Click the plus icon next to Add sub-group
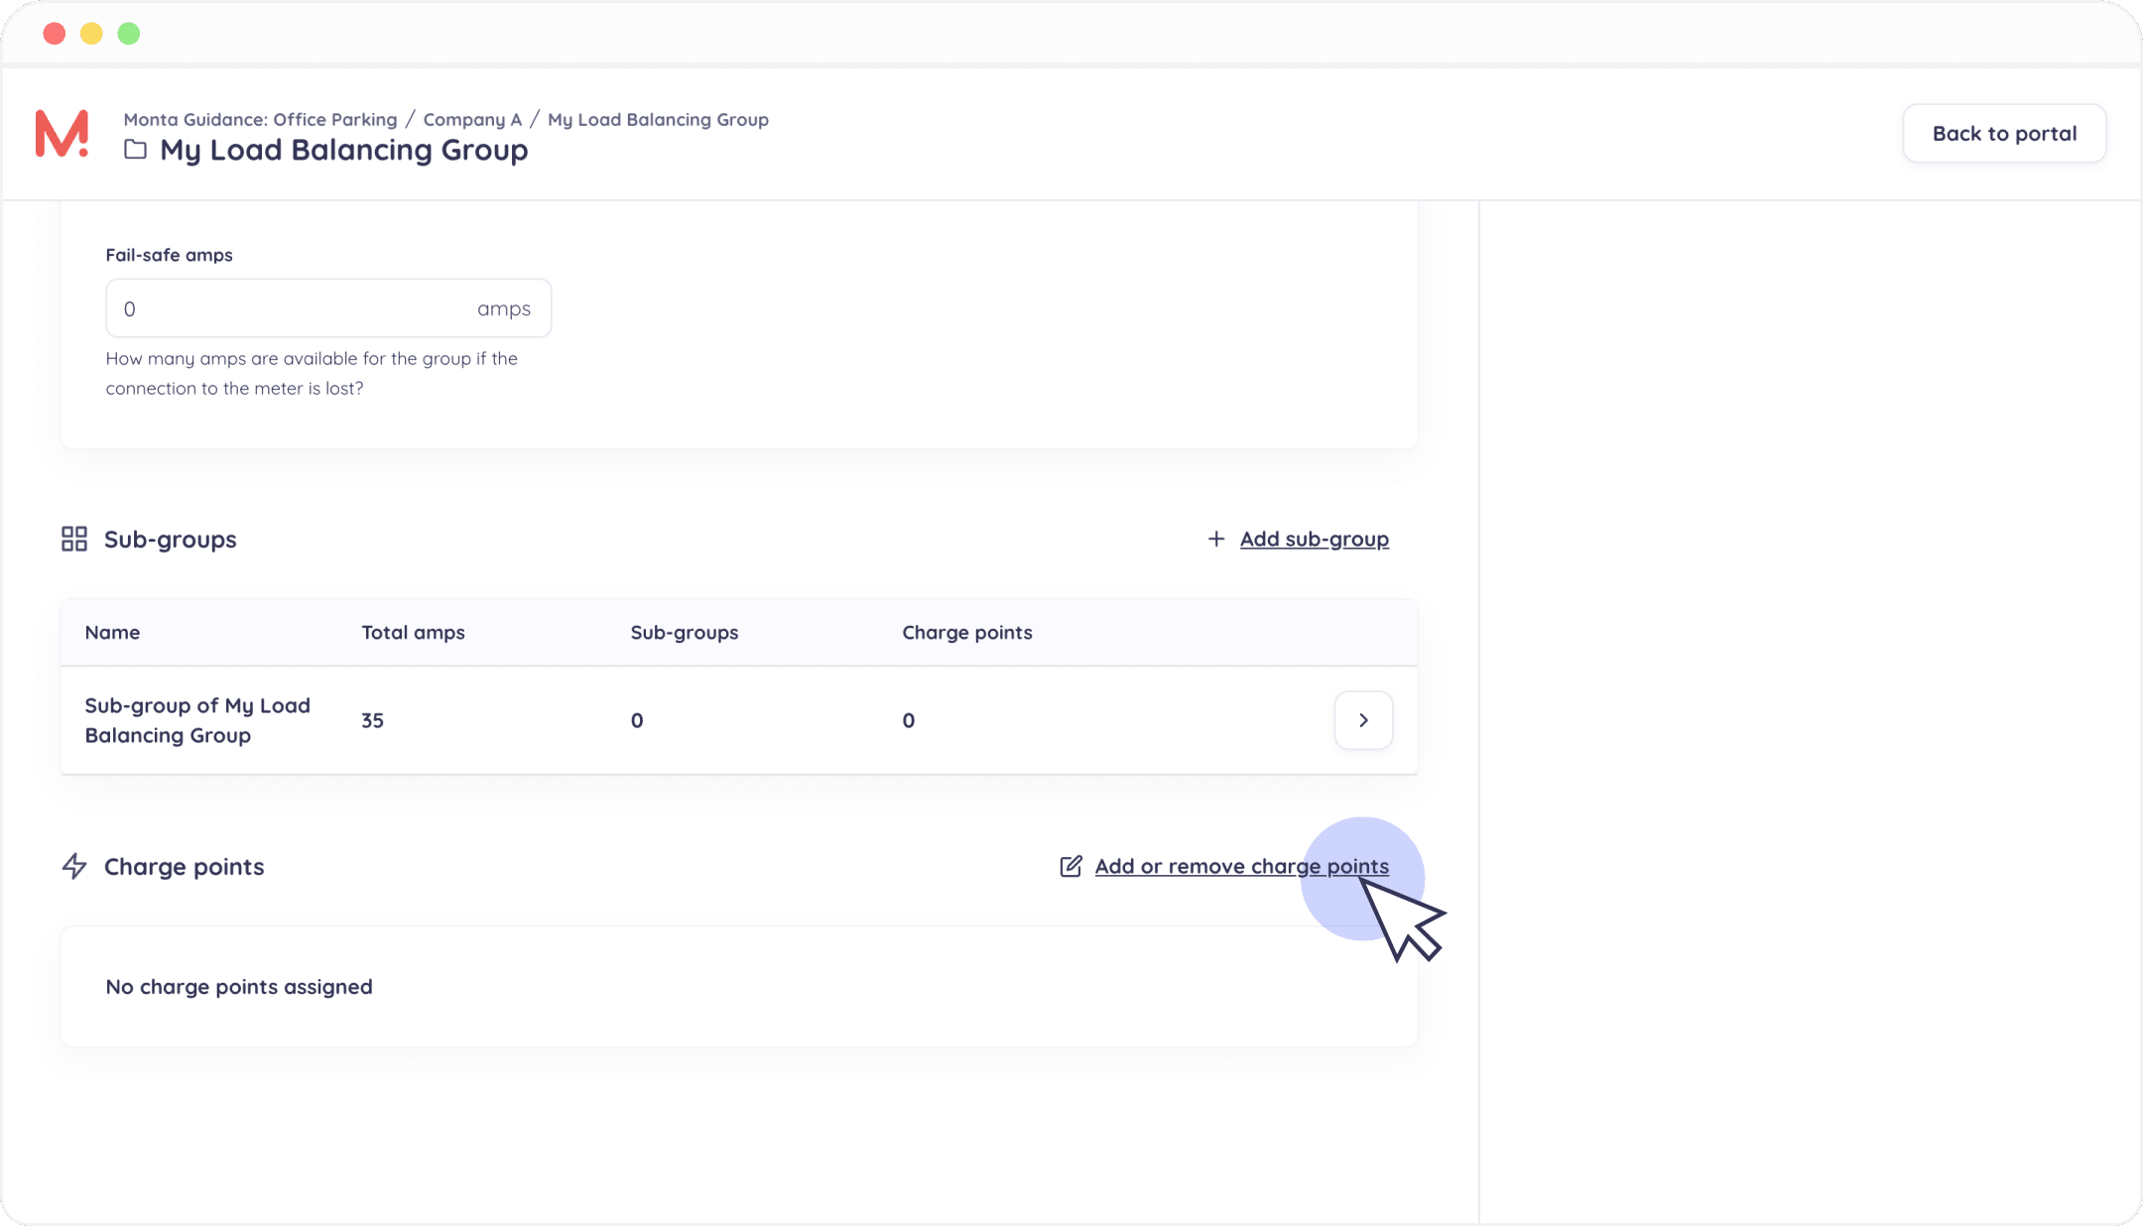Image resolution: width=2143 pixels, height=1227 pixels. click(x=1216, y=539)
